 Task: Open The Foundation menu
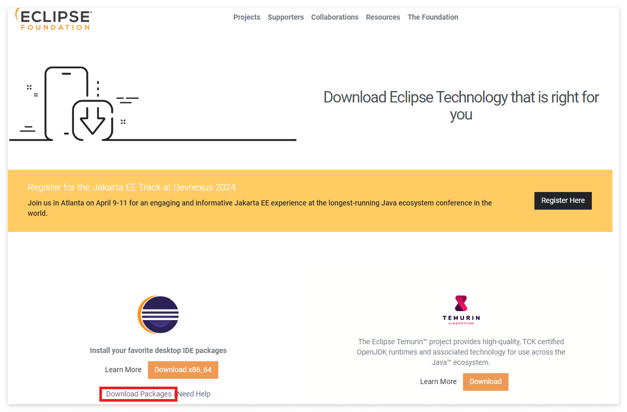click(433, 17)
